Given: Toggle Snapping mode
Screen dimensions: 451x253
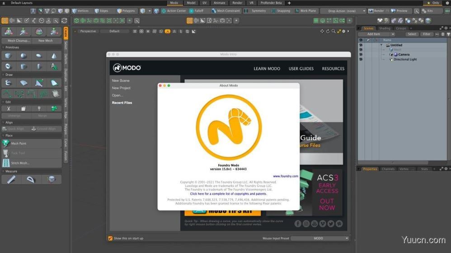Looking at the screenshot, I should pos(281,11).
